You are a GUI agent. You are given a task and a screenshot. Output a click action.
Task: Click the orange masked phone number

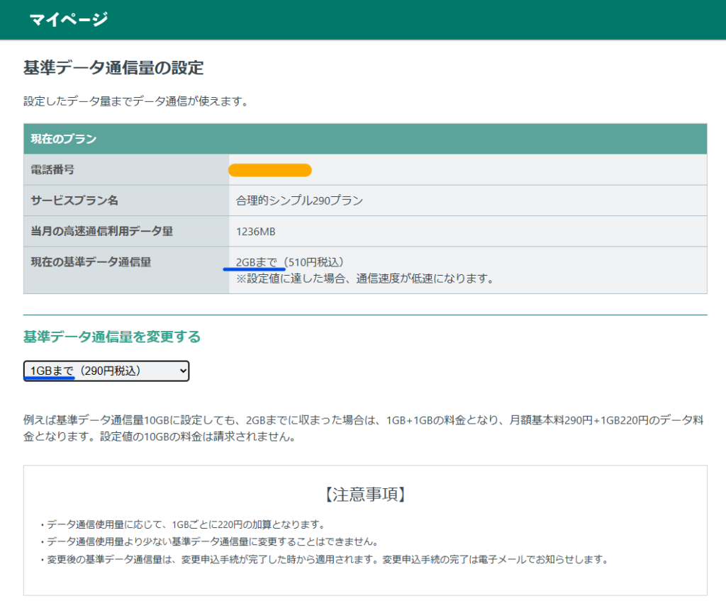coord(269,170)
